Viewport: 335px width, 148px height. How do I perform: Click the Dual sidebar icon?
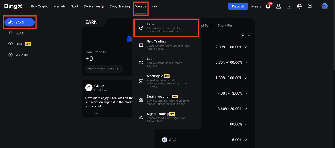point(10,44)
